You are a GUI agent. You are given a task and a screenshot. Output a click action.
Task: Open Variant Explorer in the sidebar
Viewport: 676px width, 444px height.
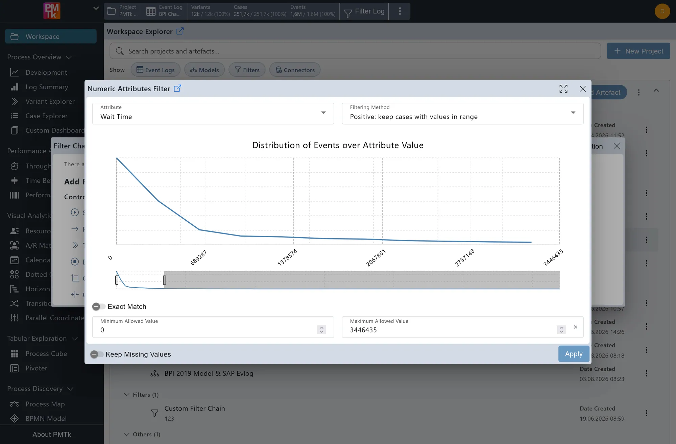tap(50, 101)
